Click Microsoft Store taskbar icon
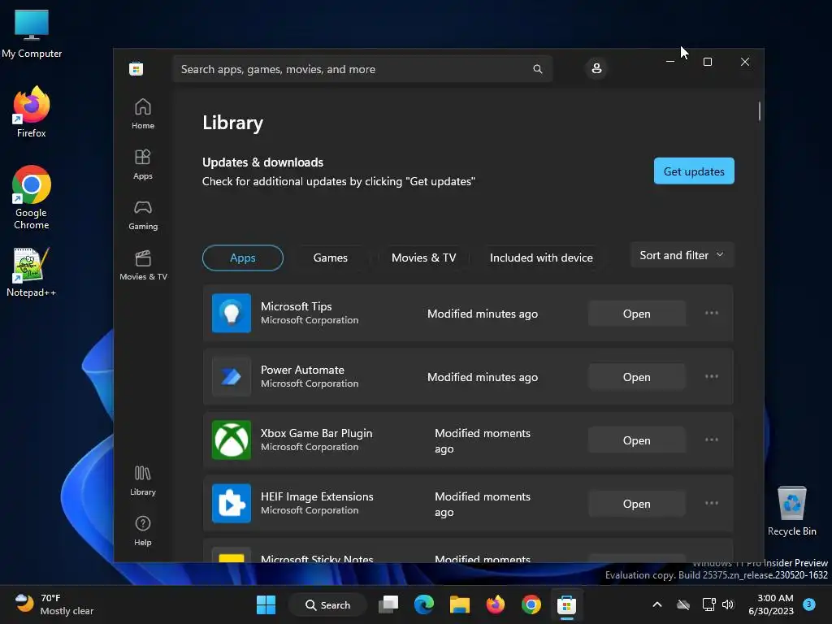 tap(566, 604)
